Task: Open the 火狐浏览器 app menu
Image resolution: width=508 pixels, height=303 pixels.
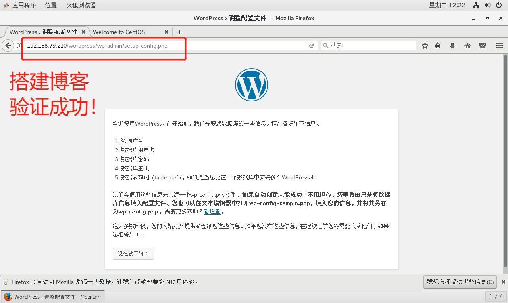Action: point(81,5)
